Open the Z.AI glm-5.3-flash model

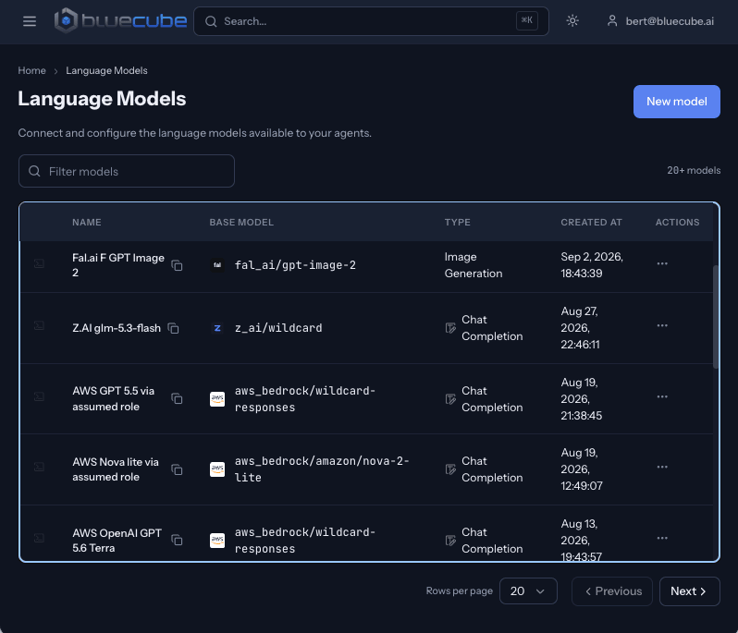pyautogui.click(x=117, y=328)
